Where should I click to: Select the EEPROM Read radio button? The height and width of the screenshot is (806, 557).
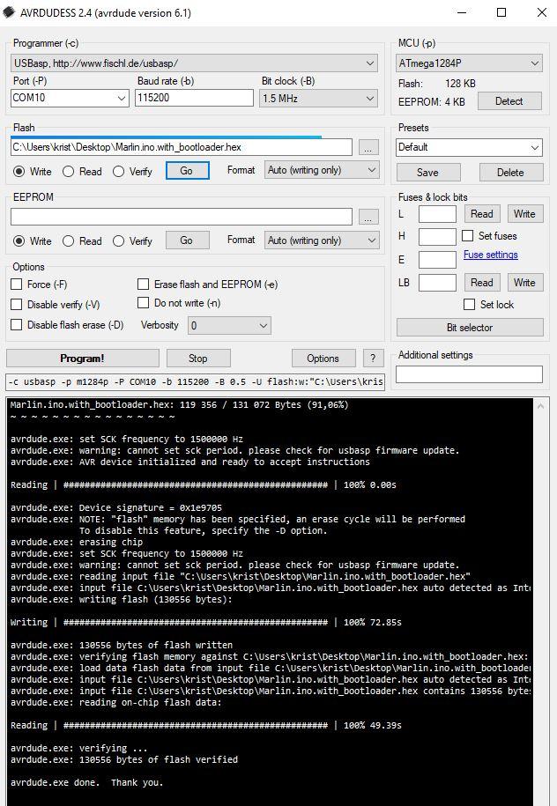(x=82, y=241)
